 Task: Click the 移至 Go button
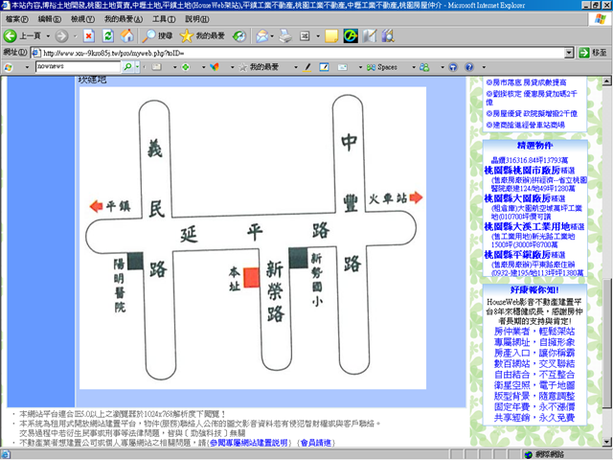point(593,53)
